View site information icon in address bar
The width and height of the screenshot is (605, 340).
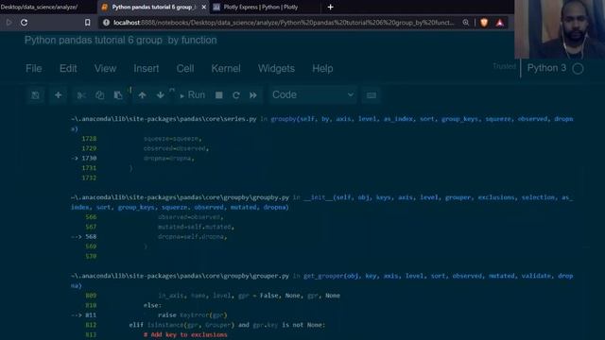click(x=106, y=23)
